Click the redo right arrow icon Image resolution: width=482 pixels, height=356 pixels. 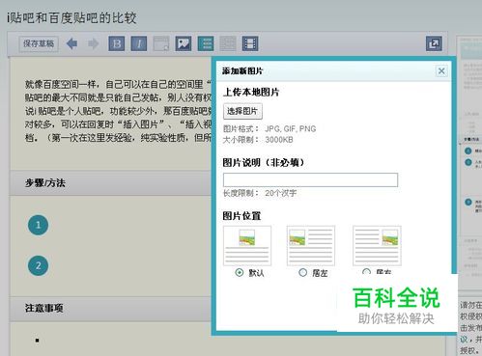pyautogui.click(x=94, y=43)
